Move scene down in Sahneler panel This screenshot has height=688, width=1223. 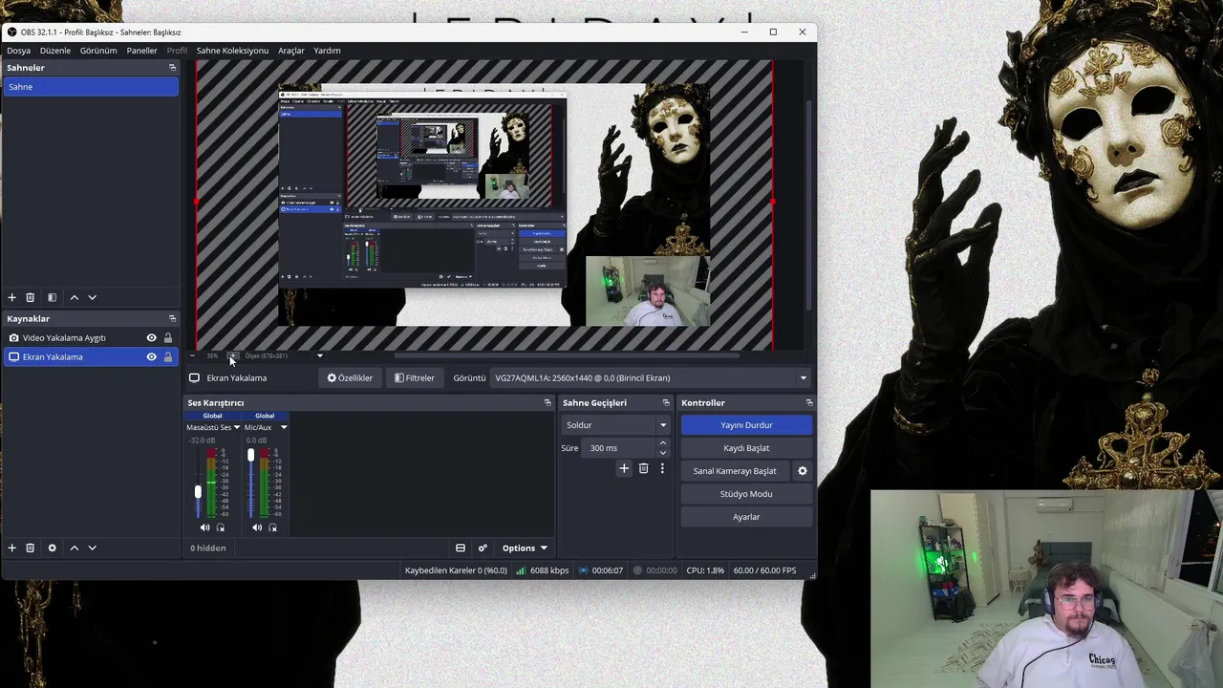click(92, 298)
